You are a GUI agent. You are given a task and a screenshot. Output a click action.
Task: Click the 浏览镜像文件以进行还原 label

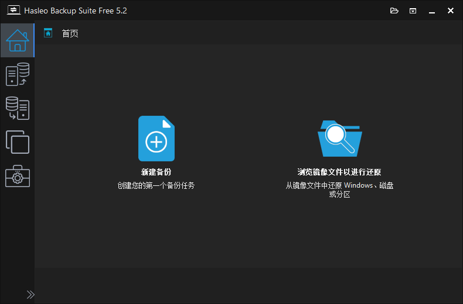[339, 172]
